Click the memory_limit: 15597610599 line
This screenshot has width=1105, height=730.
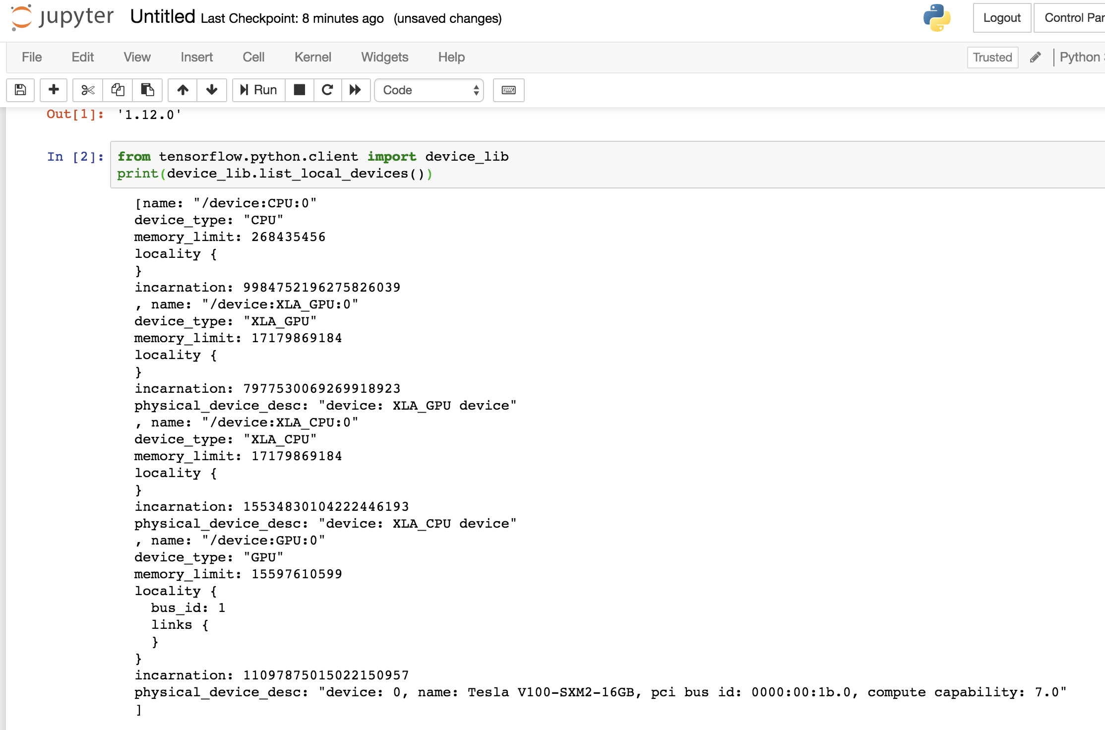(x=238, y=574)
